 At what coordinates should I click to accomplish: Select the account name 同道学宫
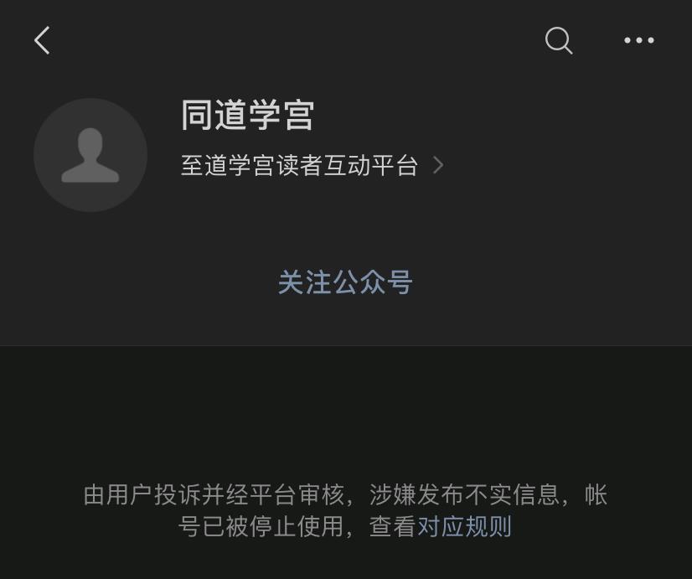[248, 115]
